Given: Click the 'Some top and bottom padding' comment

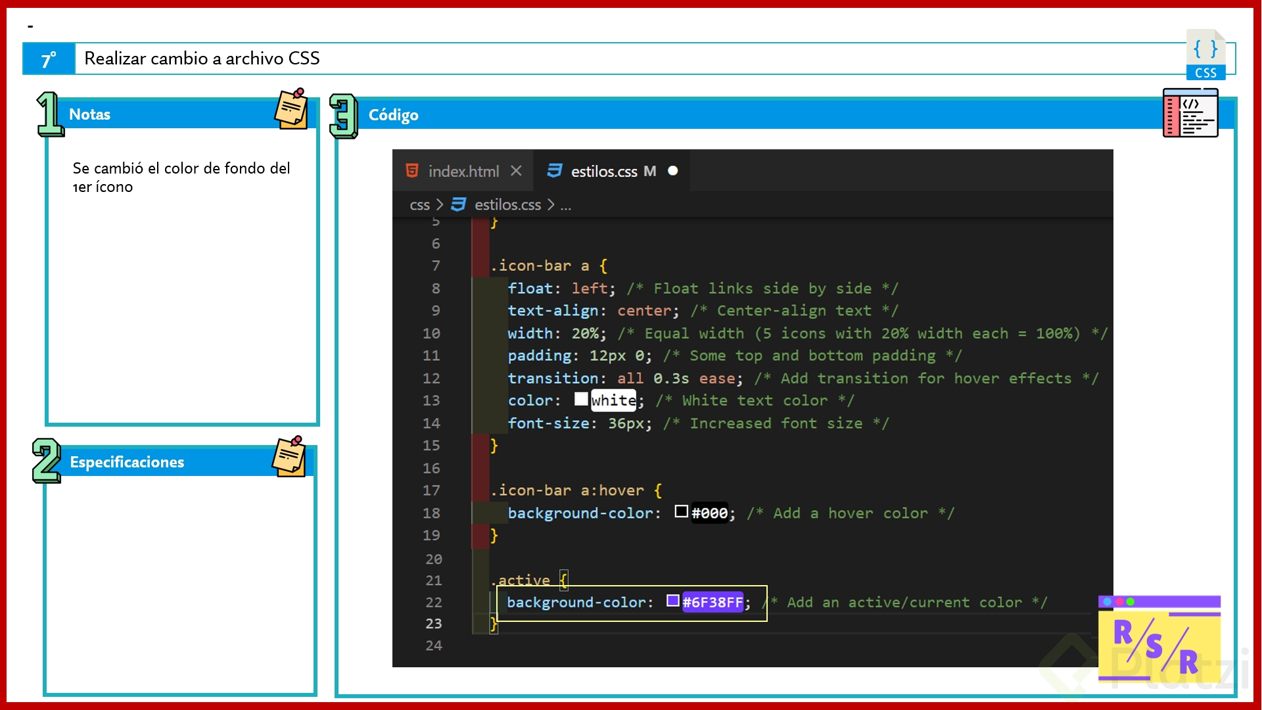Looking at the screenshot, I should [x=812, y=356].
